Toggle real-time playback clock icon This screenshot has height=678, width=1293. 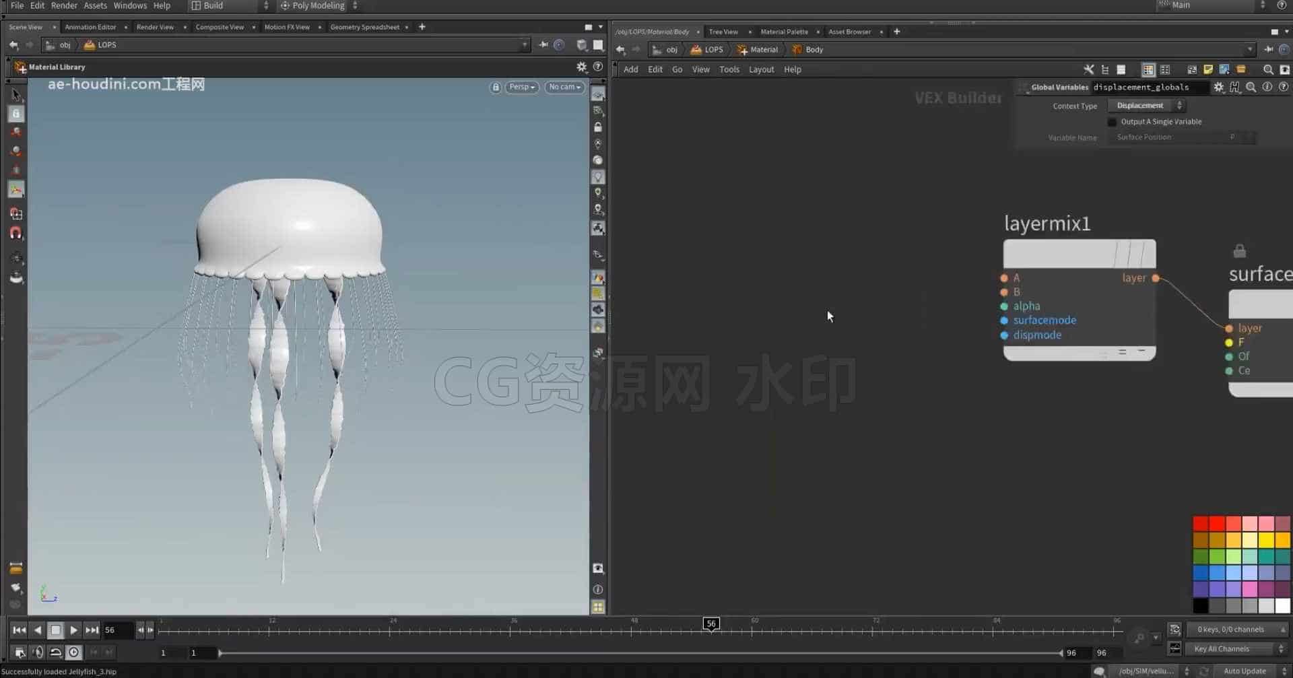click(74, 652)
